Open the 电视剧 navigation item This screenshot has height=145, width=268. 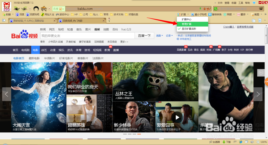point(25,50)
